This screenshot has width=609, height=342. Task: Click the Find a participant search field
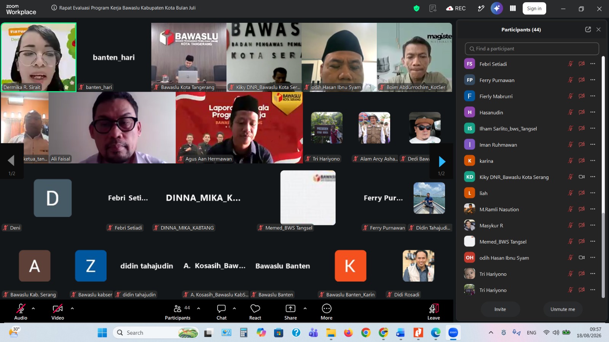click(532, 49)
